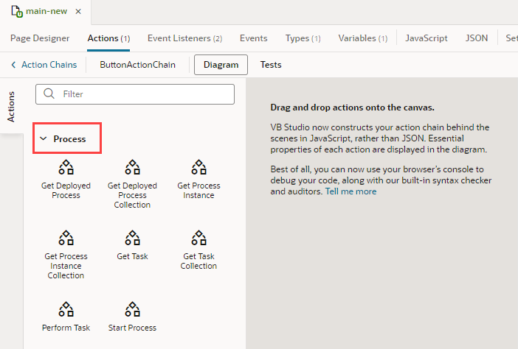Switch to Diagram view
The image size is (518, 349).
[221, 65]
